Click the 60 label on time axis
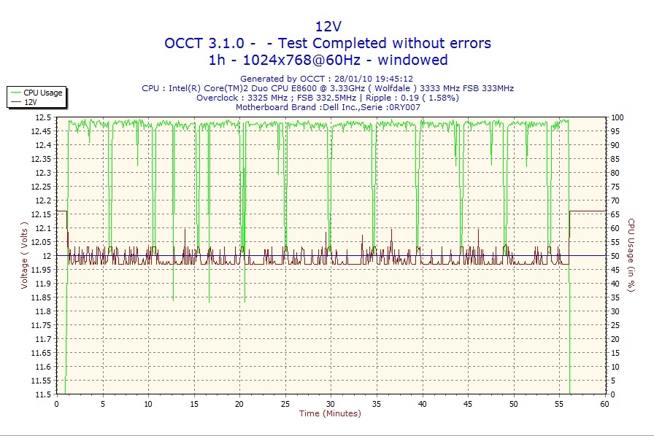This screenshot has width=654, height=436. (x=605, y=404)
